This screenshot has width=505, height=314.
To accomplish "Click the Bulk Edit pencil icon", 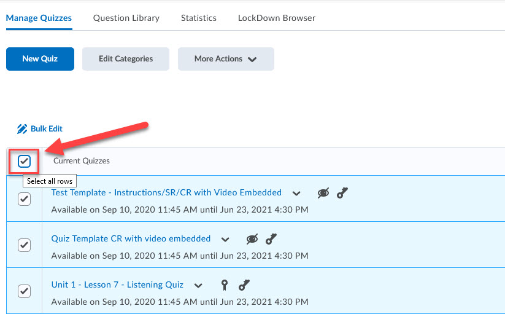I will 22,128.
